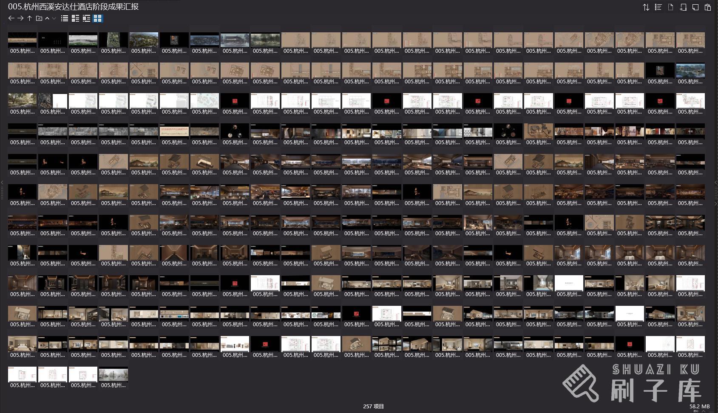This screenshot has width=718, height=413.
Task: Click the downward chevron in navigation bar
Action: 54,18
